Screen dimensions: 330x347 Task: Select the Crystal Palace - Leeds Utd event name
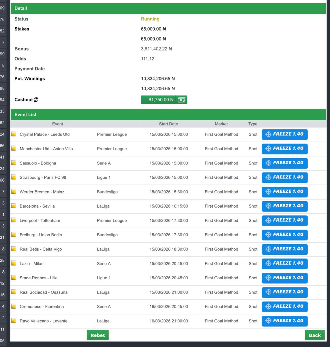(x=45, y=134)
